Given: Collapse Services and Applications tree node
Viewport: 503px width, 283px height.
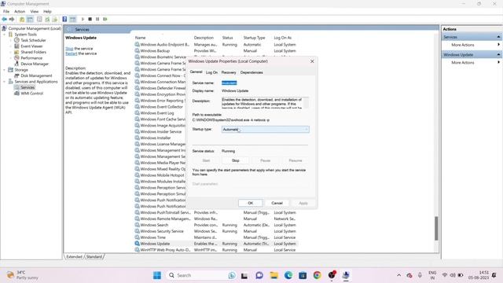Looking at the screenshot, I should (x=5, y=82).
